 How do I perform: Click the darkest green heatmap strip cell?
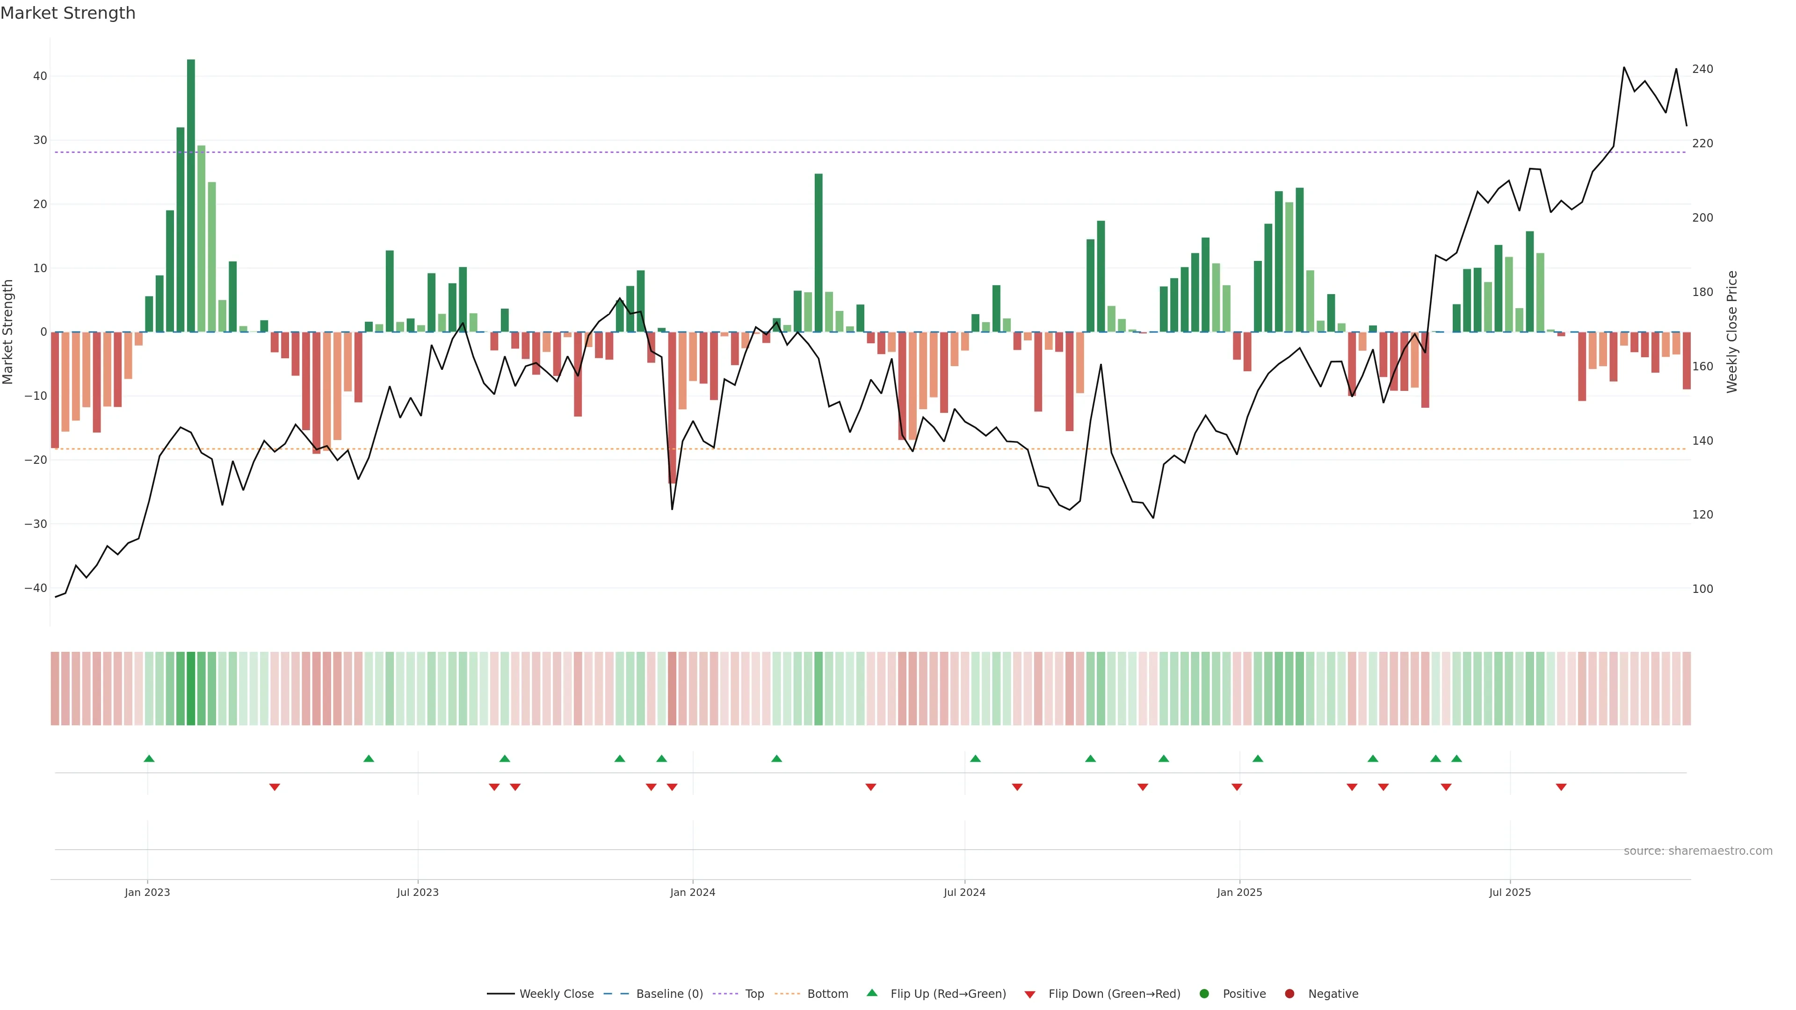191,689
